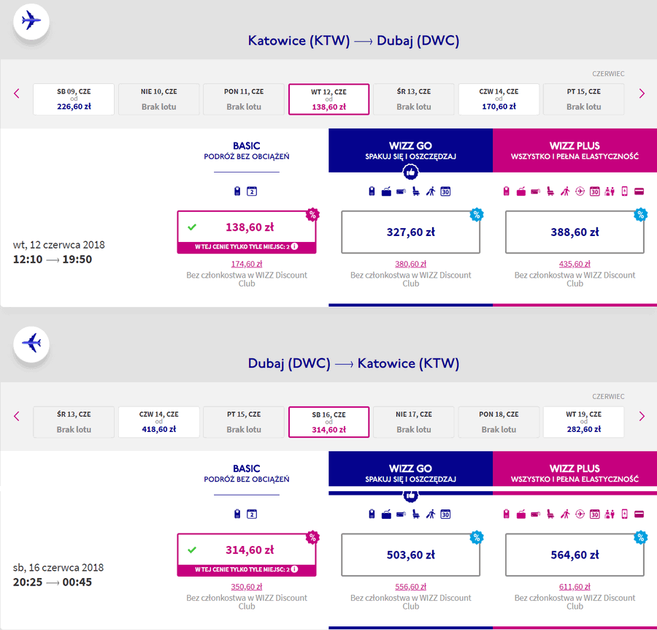Click the flight time 20:25 to 00:45
The height and width of the screenshot is (630, 657).
point(53,582)
